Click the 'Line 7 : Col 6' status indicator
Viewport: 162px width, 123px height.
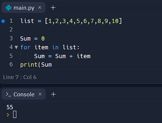coord(20,77)
